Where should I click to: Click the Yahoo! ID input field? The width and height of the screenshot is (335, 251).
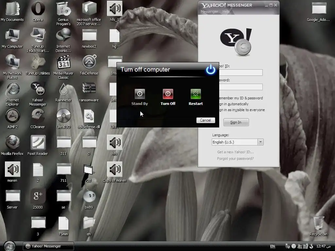click(241, 73)
